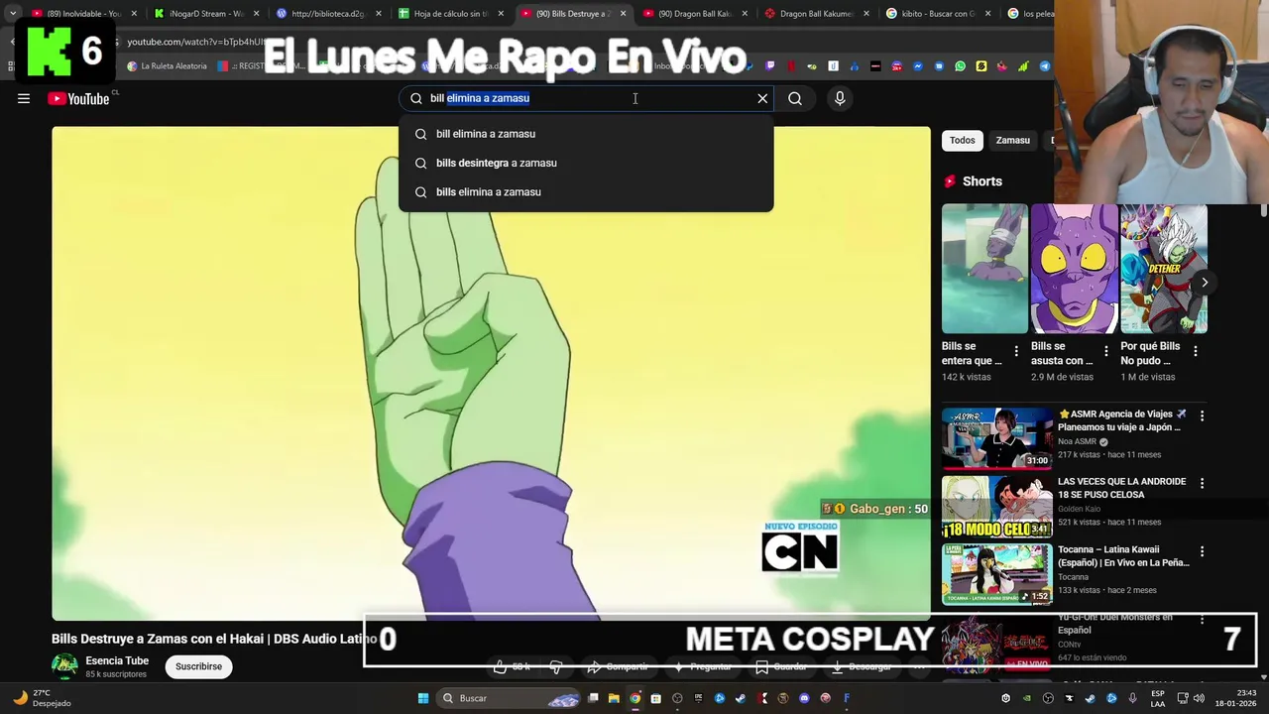Start voice search with microphone icon

pyautogui.click(x=840, y=98)
